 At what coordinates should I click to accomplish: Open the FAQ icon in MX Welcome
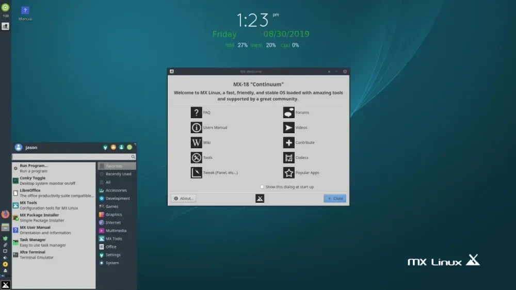point(196,112)
